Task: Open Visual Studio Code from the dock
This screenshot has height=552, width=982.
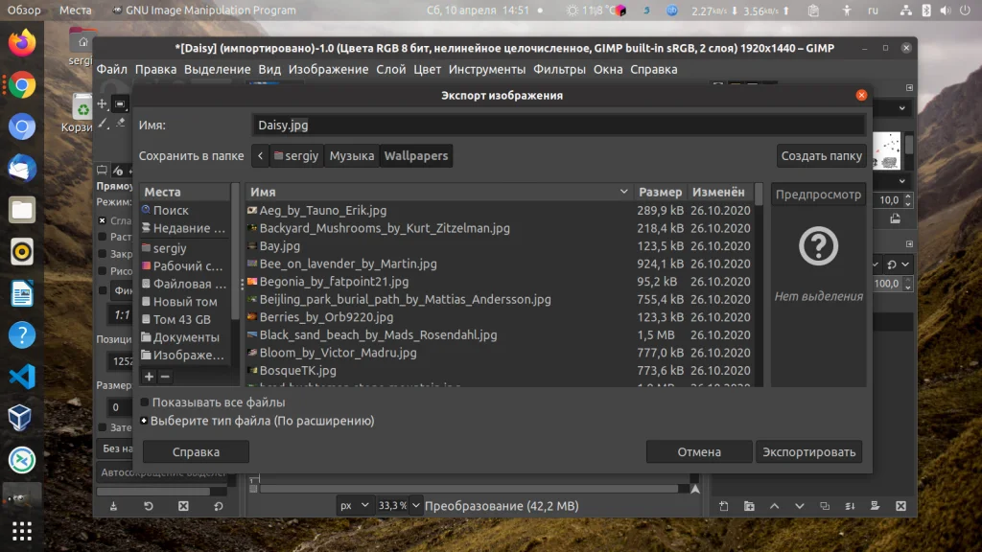Action: tap(22, 376)
